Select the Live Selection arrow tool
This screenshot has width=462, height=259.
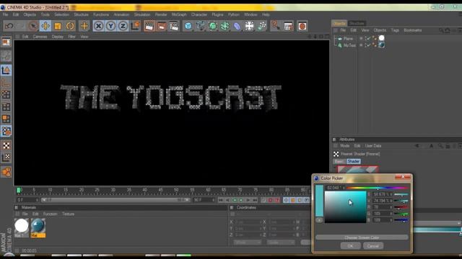click(33, 26)
